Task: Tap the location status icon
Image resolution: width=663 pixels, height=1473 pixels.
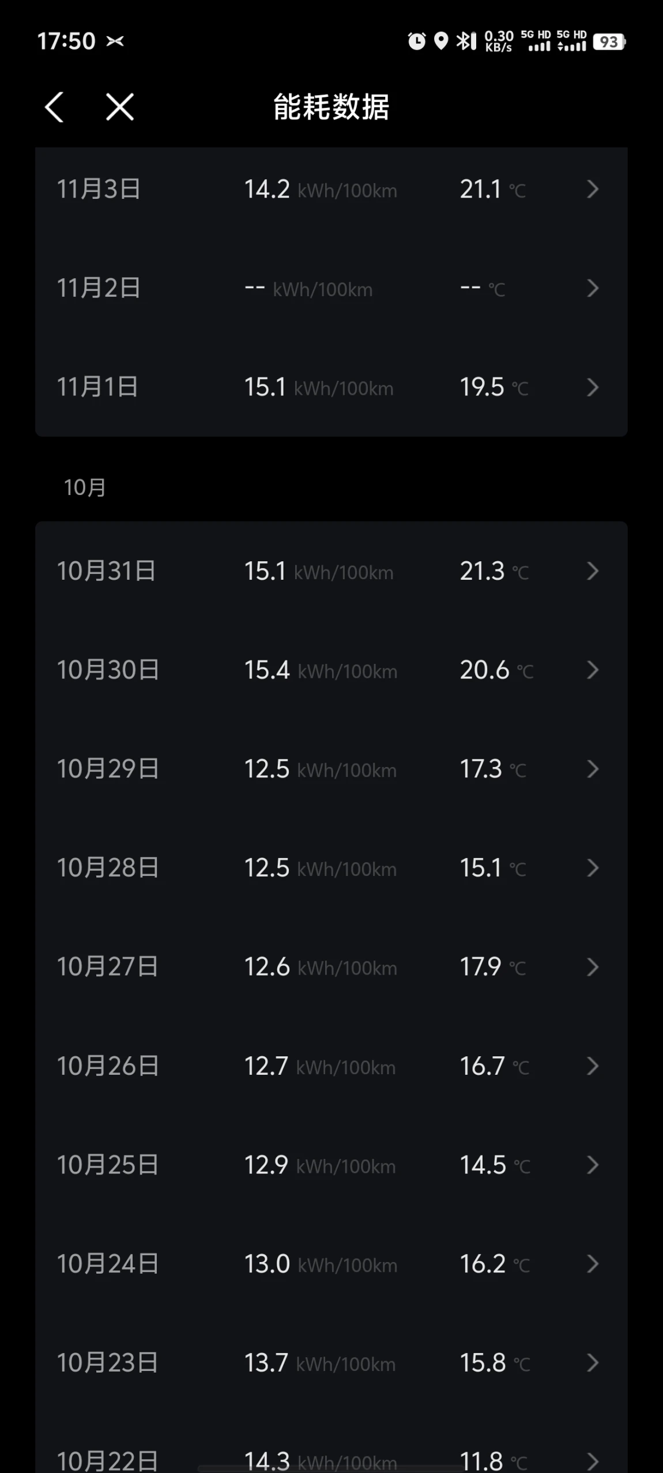Action: (x=441, y=41)
